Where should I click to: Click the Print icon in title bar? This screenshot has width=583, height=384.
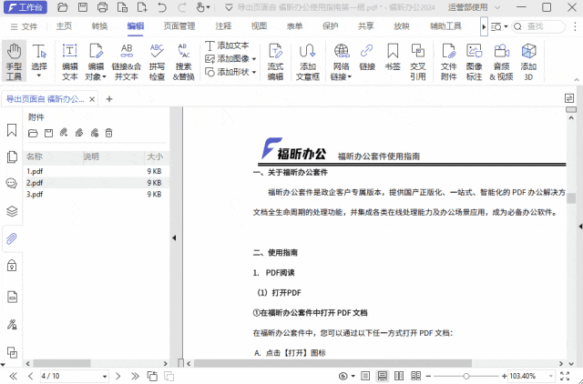click(102, 7)
